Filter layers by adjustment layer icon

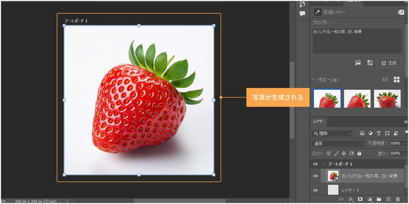370,133
